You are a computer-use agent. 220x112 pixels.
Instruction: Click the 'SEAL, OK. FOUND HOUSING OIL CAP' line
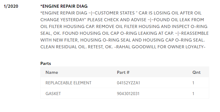coord(124,33)
